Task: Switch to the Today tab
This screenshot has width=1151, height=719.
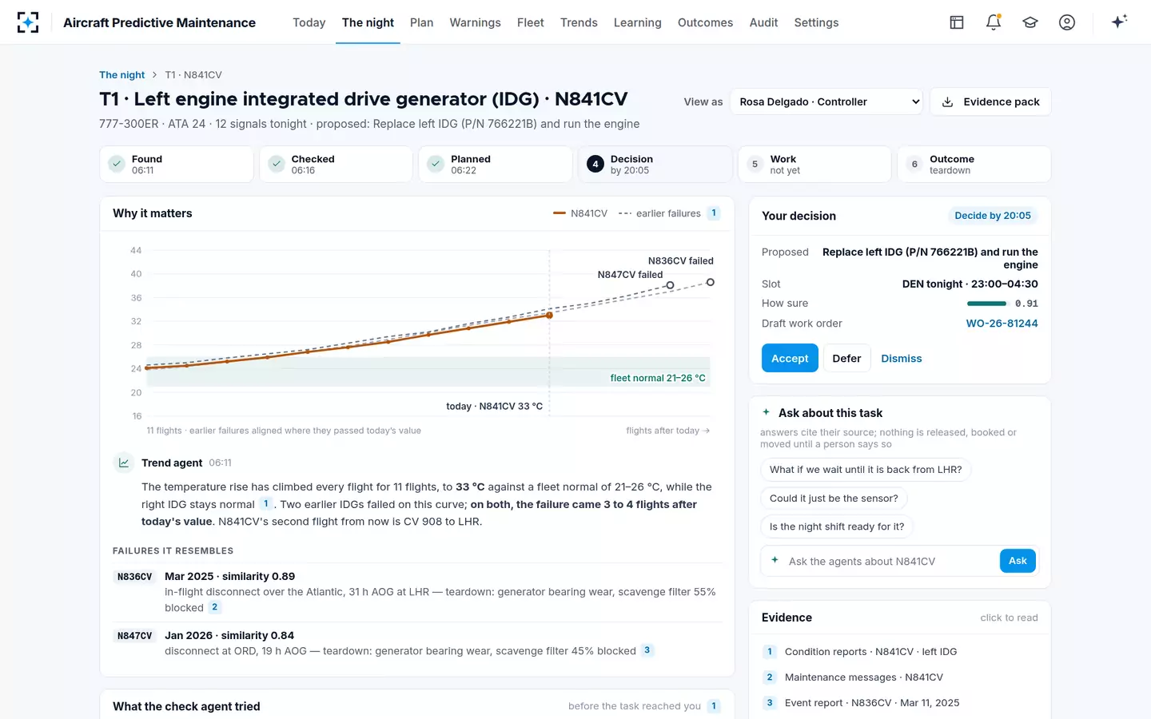Action: tap(309, 22)
